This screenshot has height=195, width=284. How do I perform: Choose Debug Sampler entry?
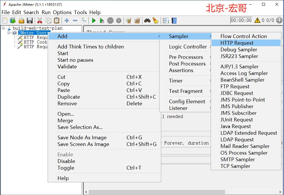click(x=246, y=50)
